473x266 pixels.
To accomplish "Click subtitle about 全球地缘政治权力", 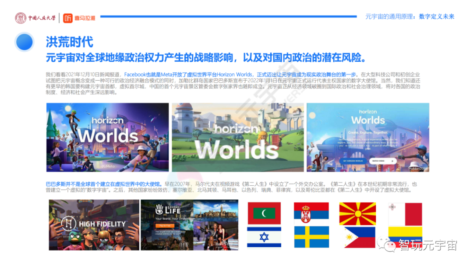I will click(206, 57).
